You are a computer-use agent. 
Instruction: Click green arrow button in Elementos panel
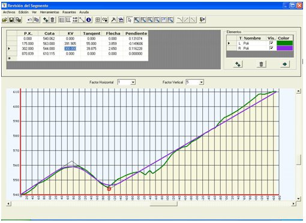pos(285,64)
